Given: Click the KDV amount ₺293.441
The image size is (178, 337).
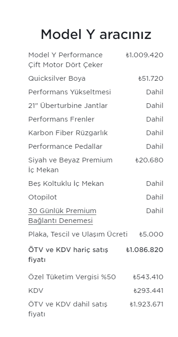Looking at the screenshot, I should [148, 291].
